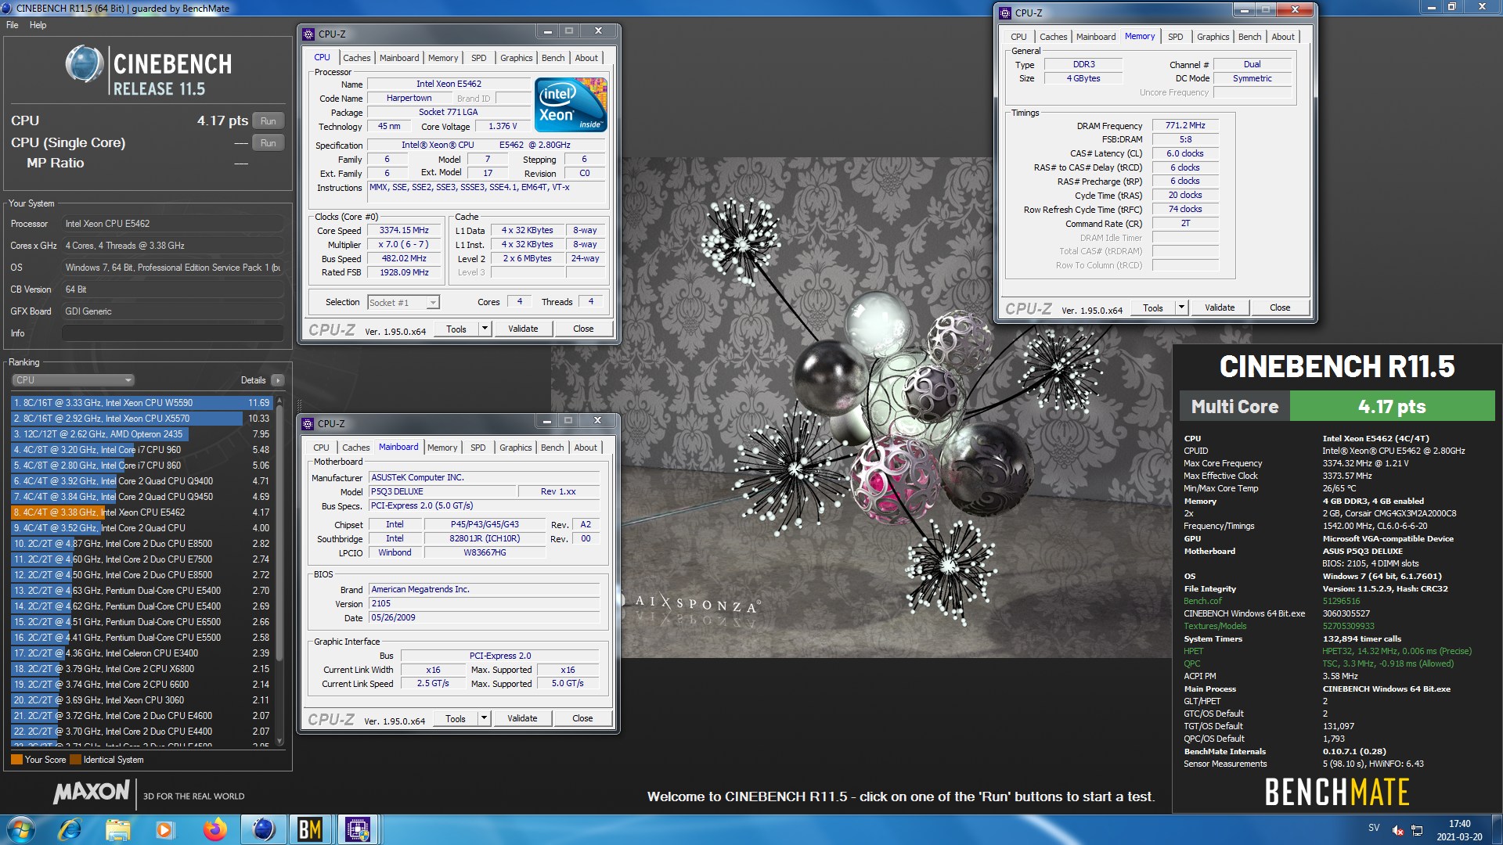Run the CPU benchmark test

[268, 121]
